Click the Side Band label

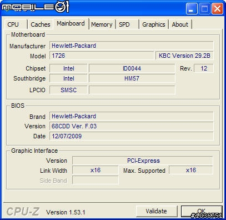53,181
